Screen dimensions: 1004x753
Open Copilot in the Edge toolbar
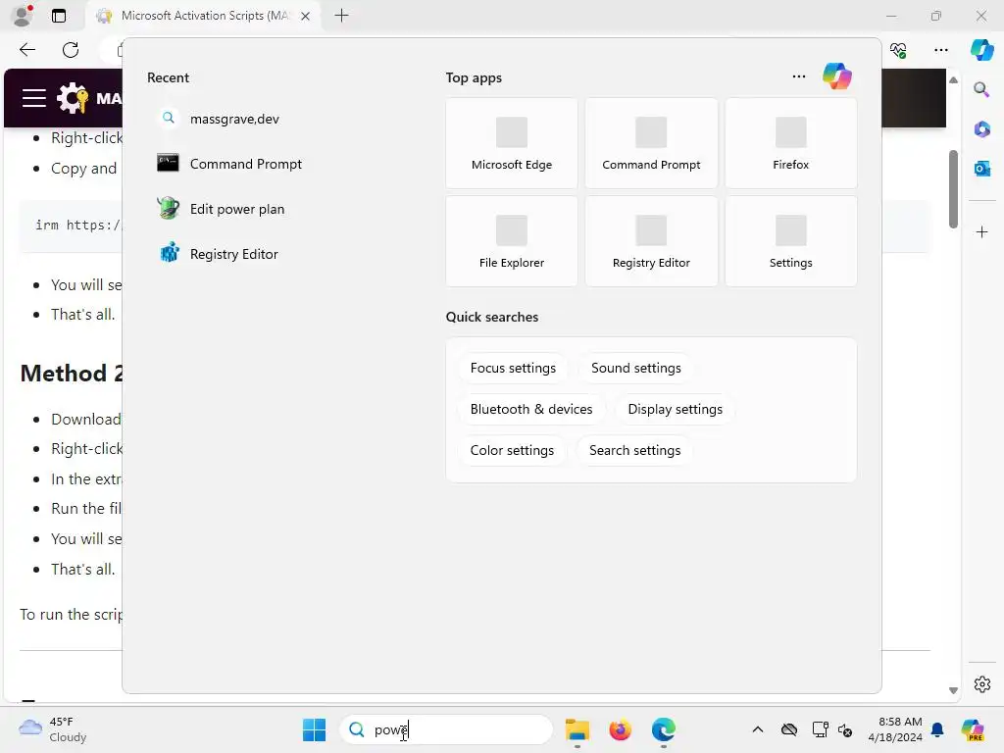tap(981, 50)
